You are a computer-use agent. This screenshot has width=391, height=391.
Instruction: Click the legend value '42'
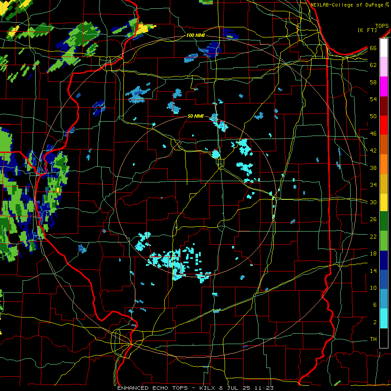[x=373, y=150]
